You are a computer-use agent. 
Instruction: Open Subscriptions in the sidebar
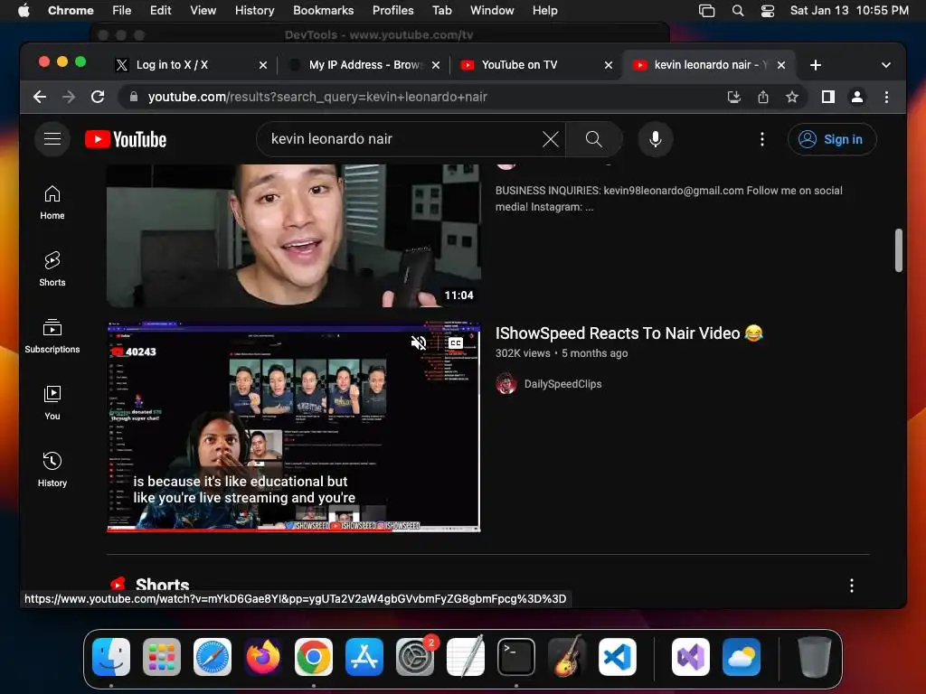coord(52,336)
